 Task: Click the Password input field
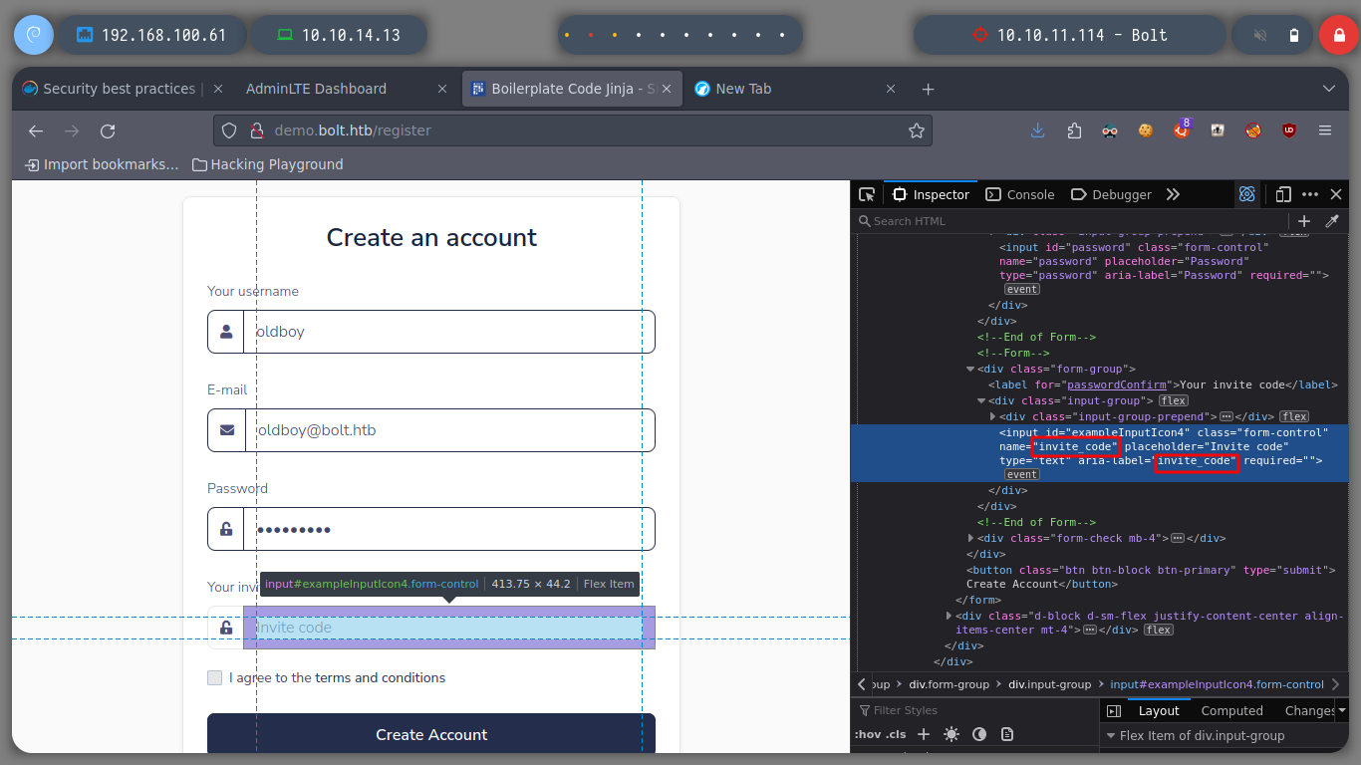coord(449,529)
